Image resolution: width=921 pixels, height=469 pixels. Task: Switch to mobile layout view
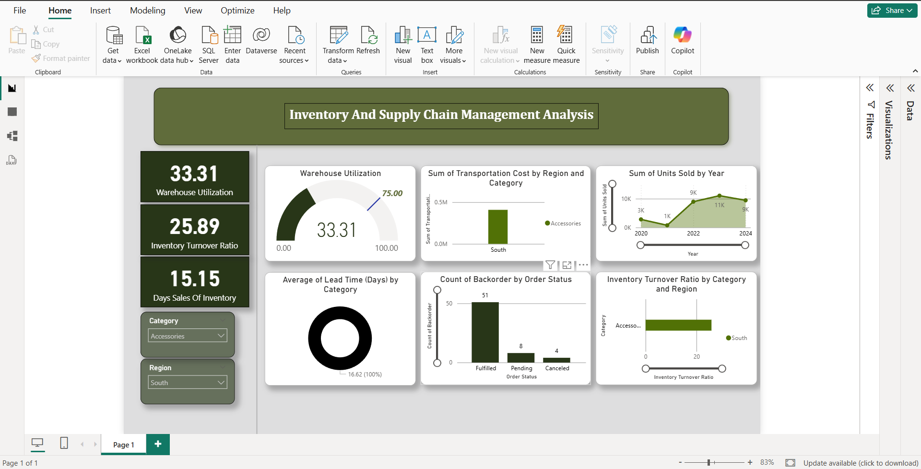(64, 444)
